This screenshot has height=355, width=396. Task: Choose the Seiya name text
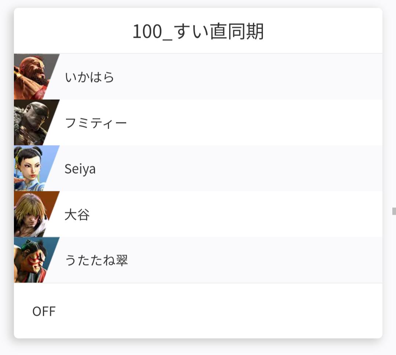[x=80, y=169]
